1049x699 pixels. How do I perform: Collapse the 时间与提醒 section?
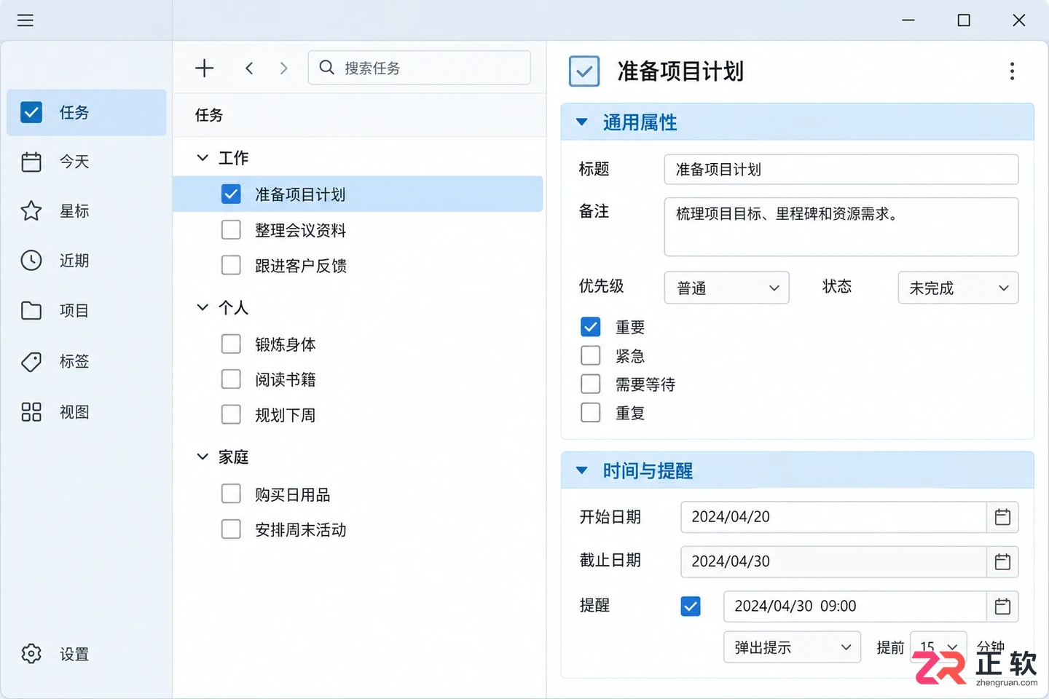(582, 470)
